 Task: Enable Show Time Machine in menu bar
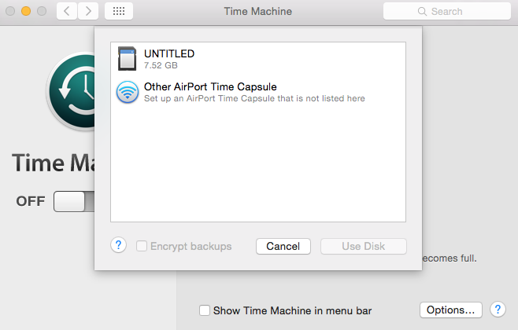[205, 310]
